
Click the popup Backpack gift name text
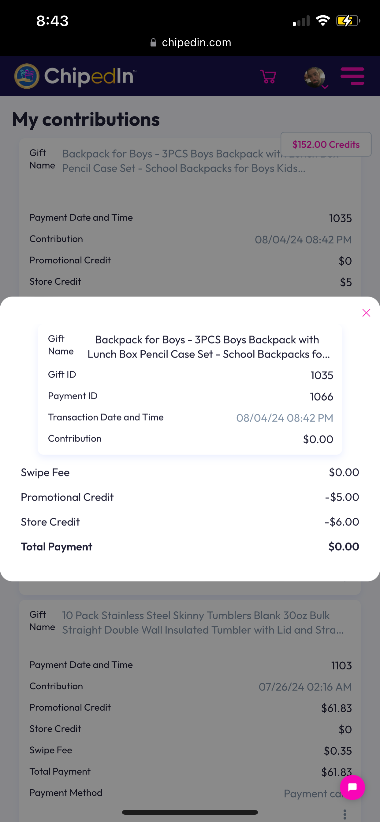[x=208, y=347]
